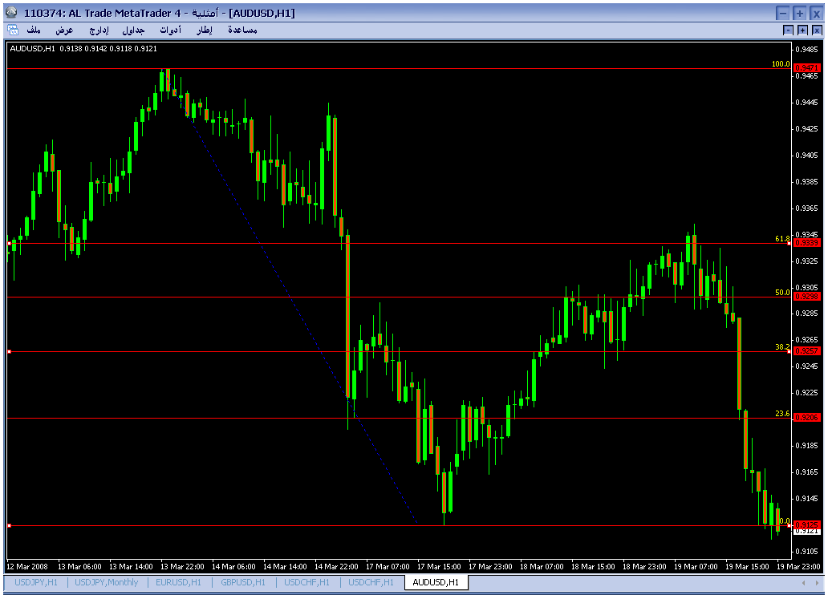Click the 12 Mar 2008 time axis label
828x595 pixels.
tap(27, 566)
